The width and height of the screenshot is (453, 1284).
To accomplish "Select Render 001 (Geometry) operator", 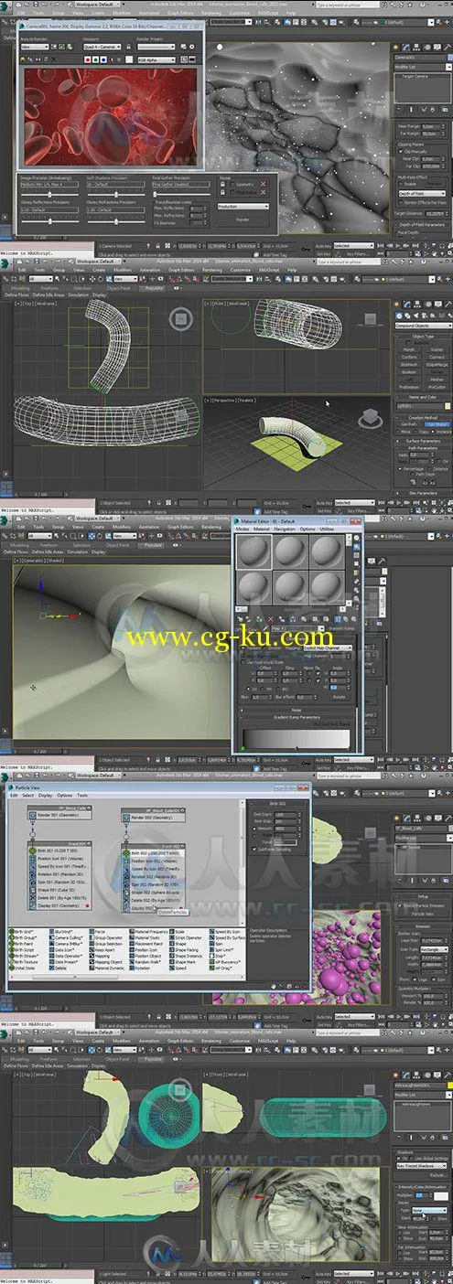I will (x=58, y=815).
